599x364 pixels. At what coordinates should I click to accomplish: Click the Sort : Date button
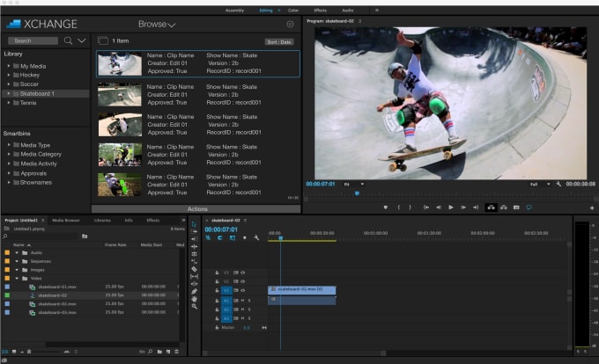pyautogui.click(x=279, y=42)
